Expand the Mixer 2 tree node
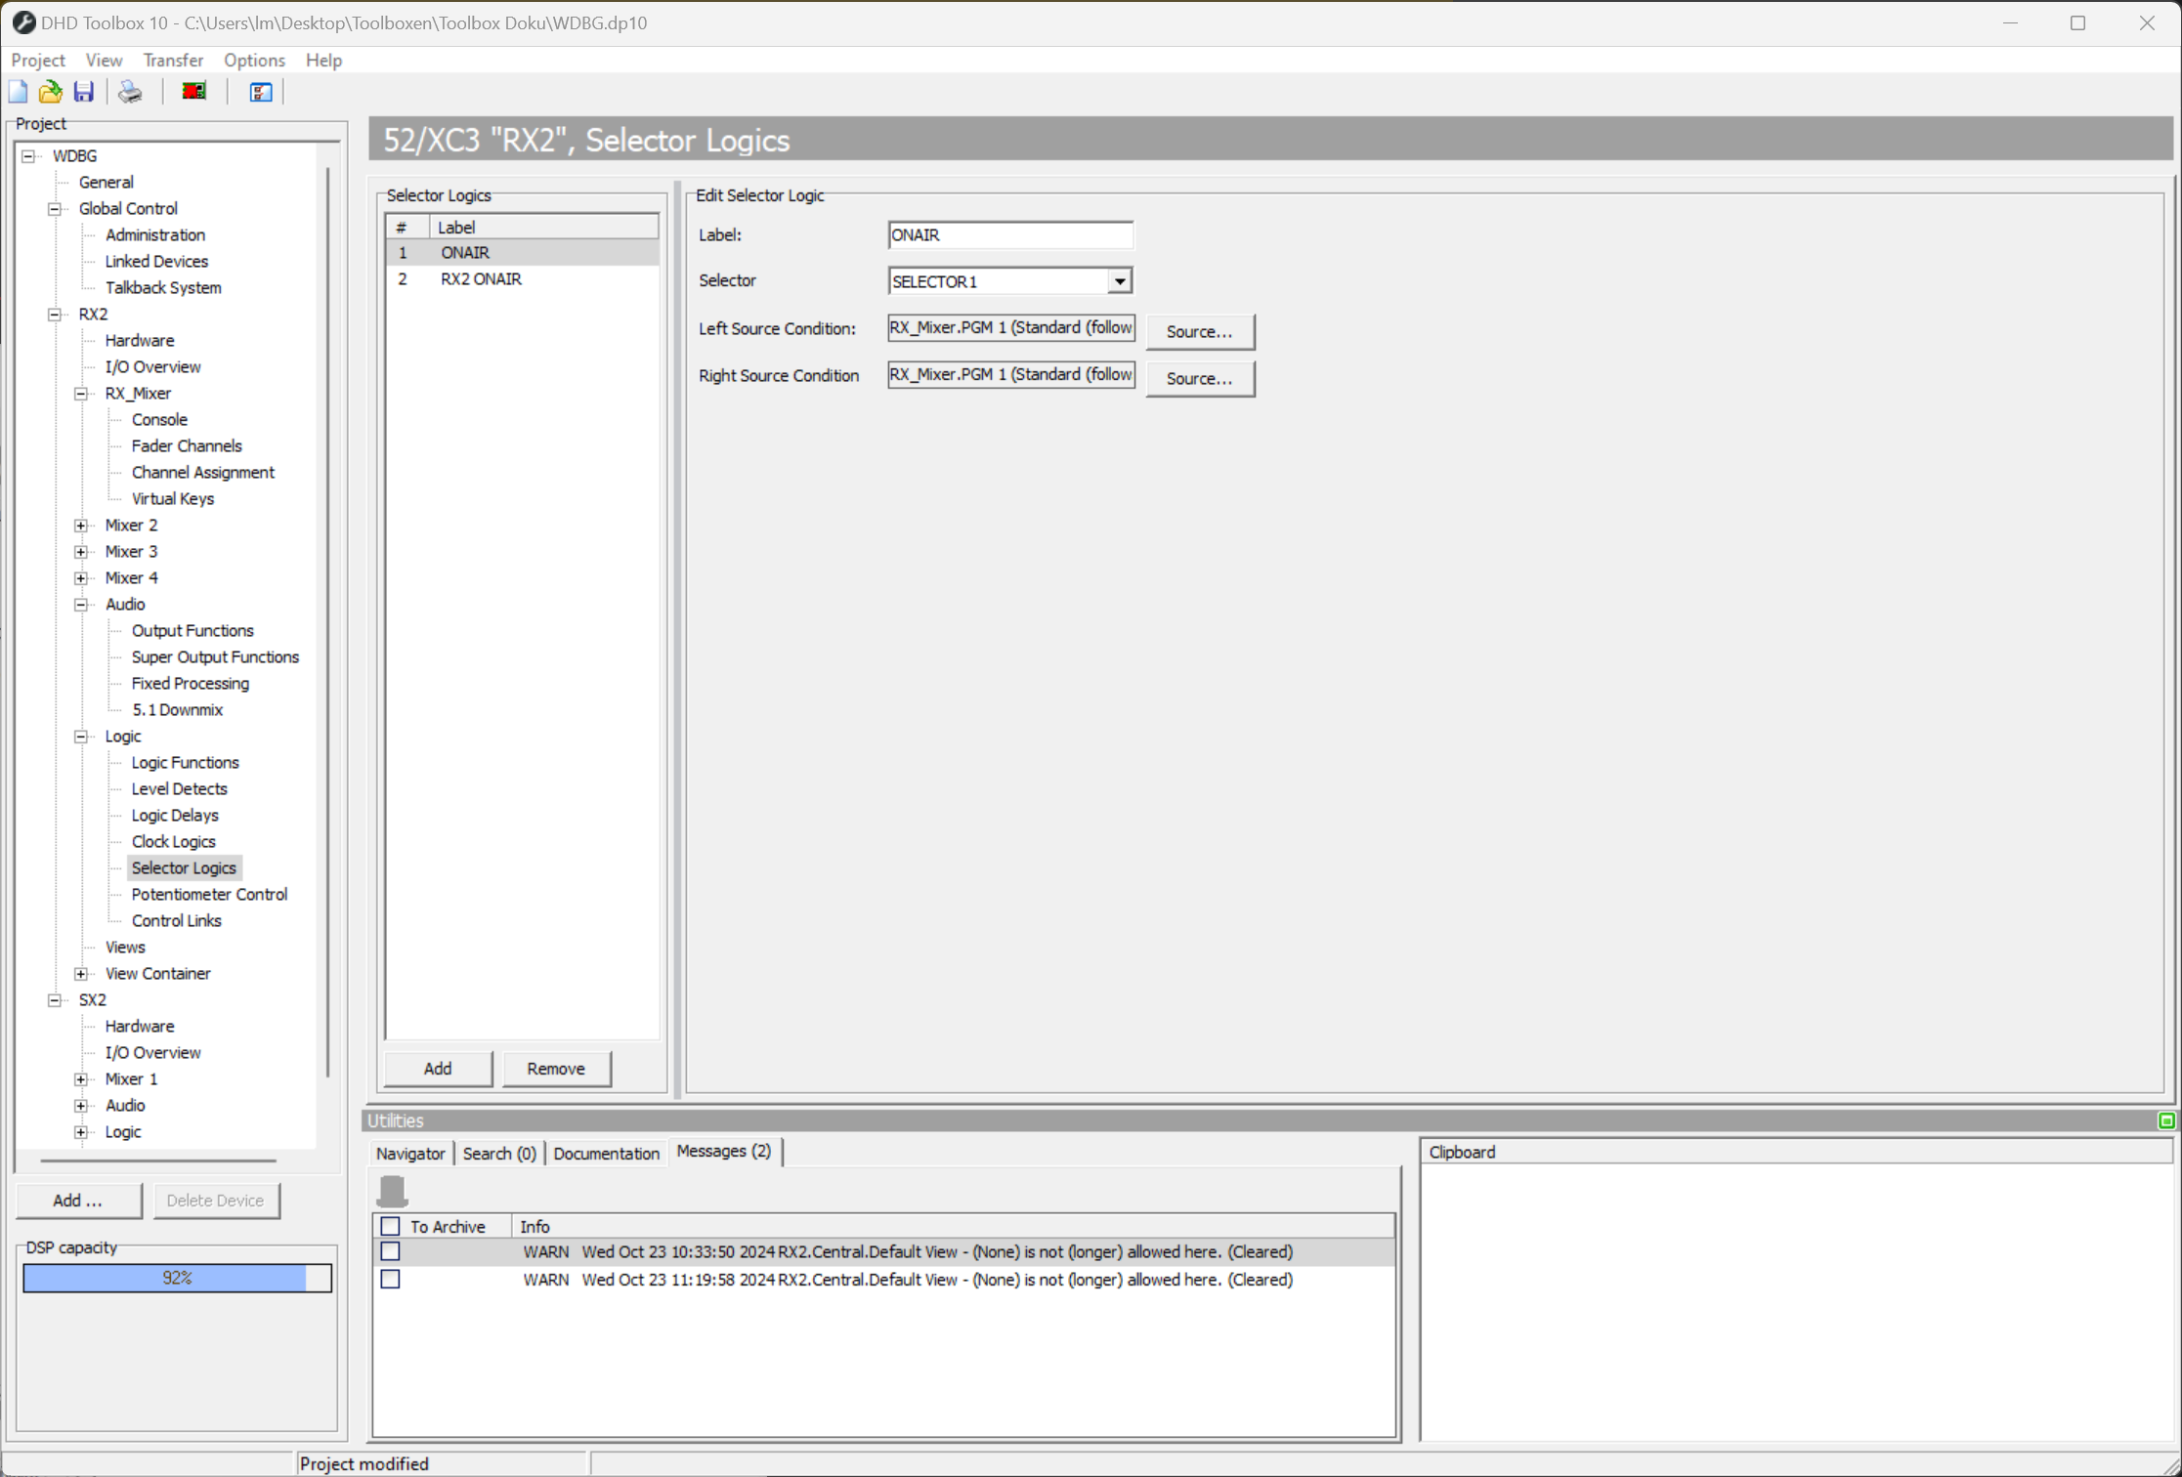This screenshot has height=1477, width=2182. (81, 525)
